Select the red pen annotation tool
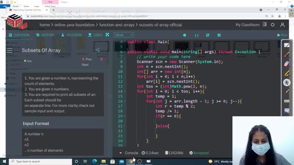Image resolution: width=294 pixels, height=165 pixels. [x=287, y=55]
